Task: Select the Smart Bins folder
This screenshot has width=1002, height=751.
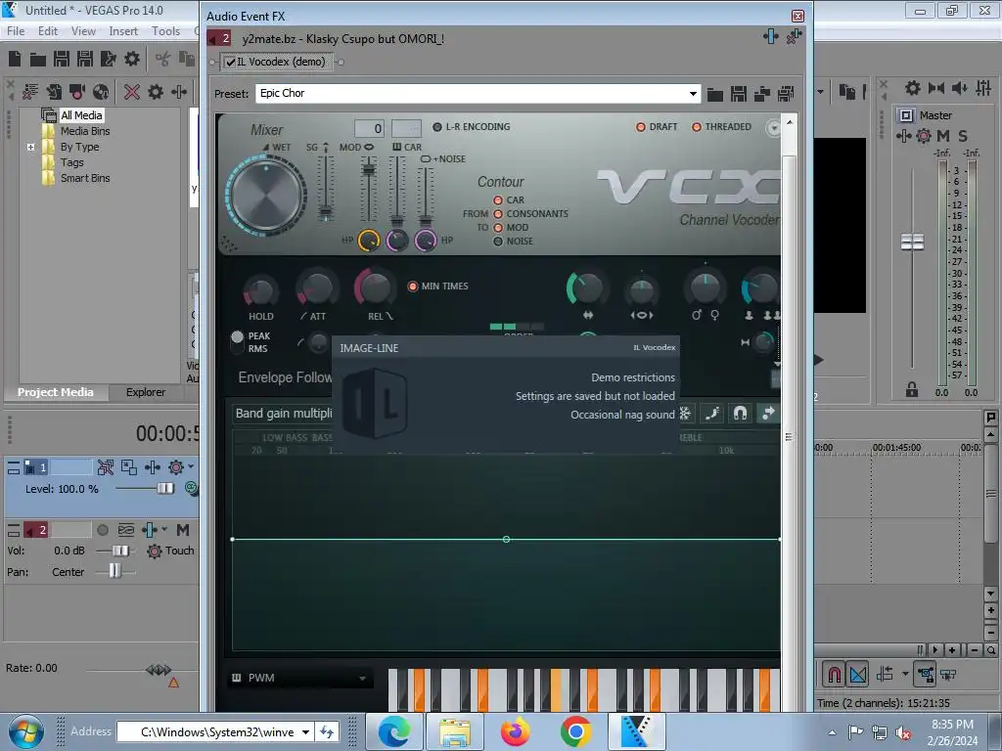Action: (85, 178)
